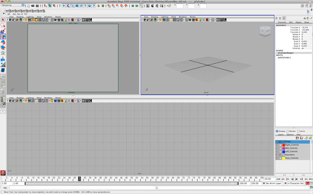313x194 pixels.
Task: Select the Render layer radio button
Action: pyautogui.click(x=287, y=131)
